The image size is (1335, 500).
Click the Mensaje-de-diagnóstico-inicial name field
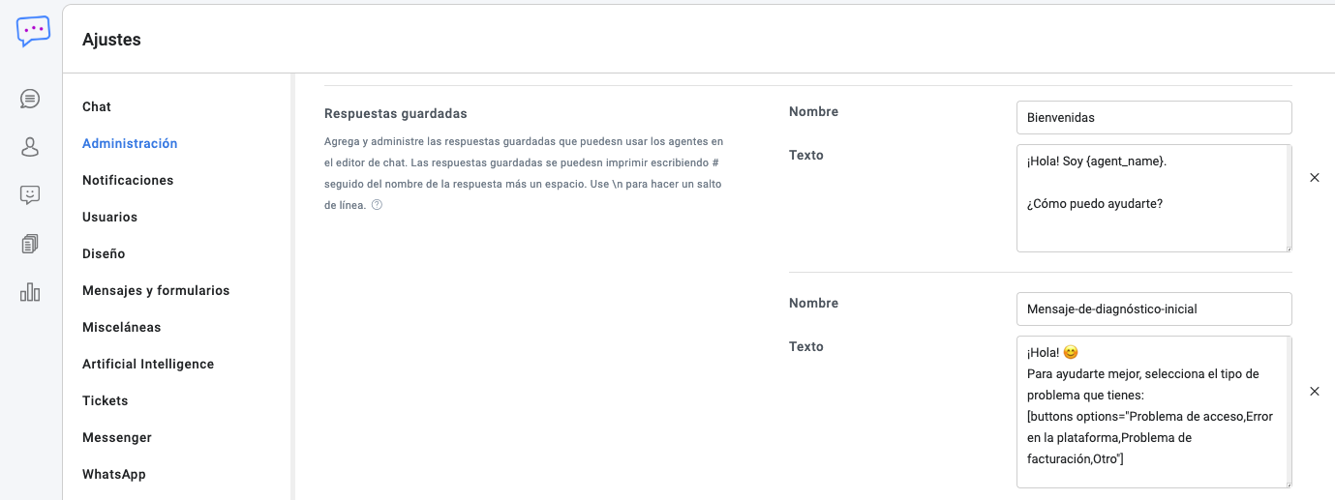[x=1153, y=309]
